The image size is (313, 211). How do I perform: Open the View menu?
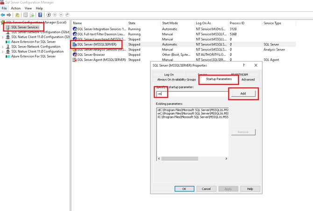coord(28,8)
